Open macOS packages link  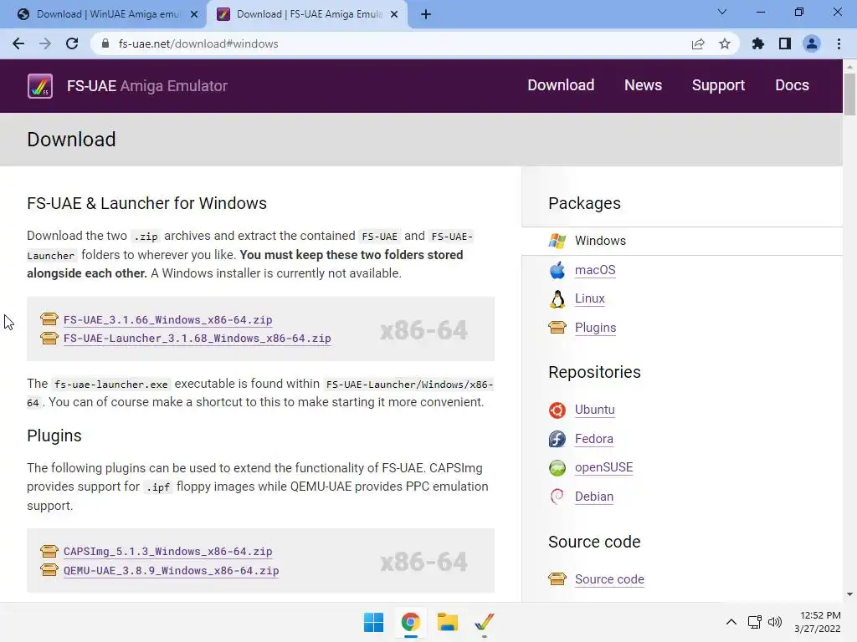(x=595, y=270)
